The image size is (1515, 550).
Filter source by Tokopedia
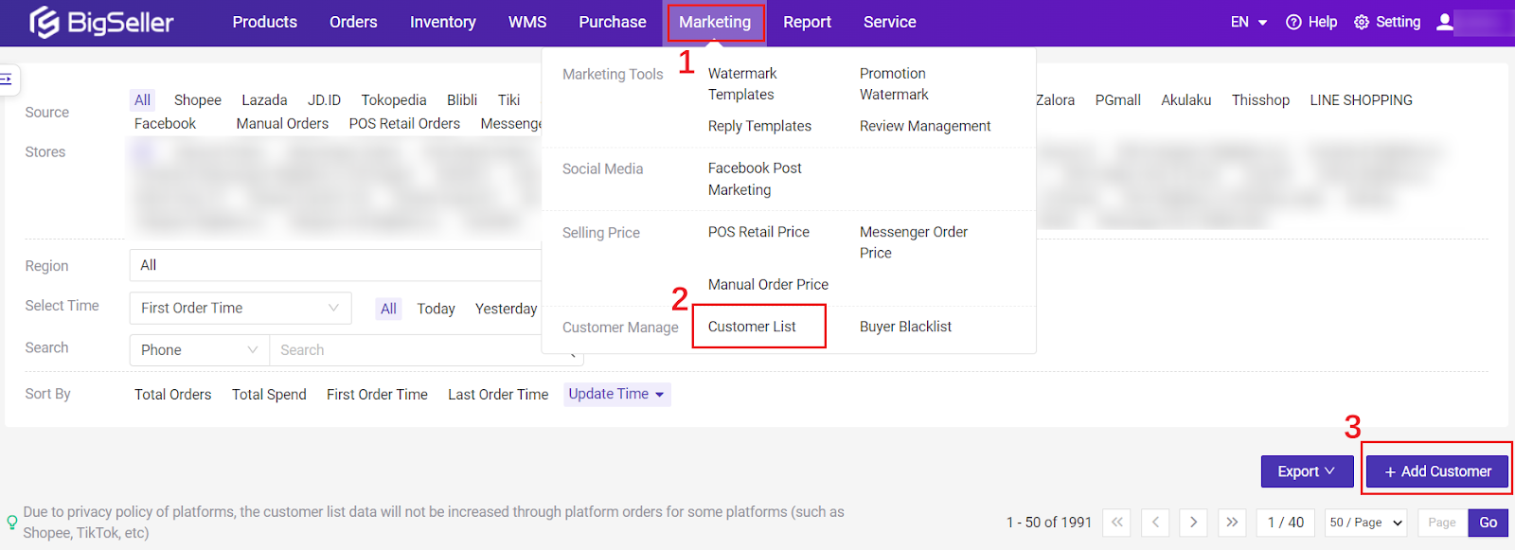pyautogui.click(x=394, y=100)
